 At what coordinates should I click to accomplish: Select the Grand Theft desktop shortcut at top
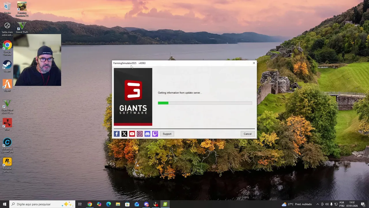click(x=22, y=28)
